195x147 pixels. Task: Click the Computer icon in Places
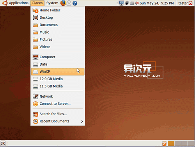35,57
